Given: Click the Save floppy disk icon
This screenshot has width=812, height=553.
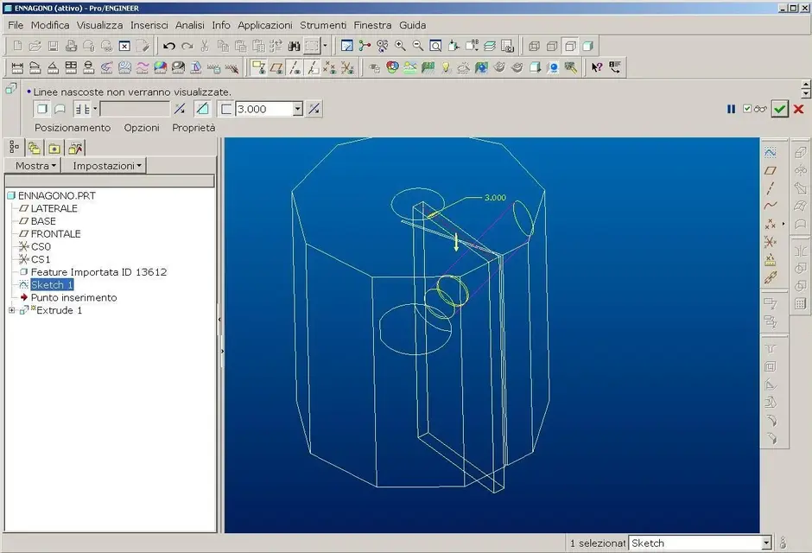Looking at the screenshot, I should pyautogui.click(x=53, y=46).
